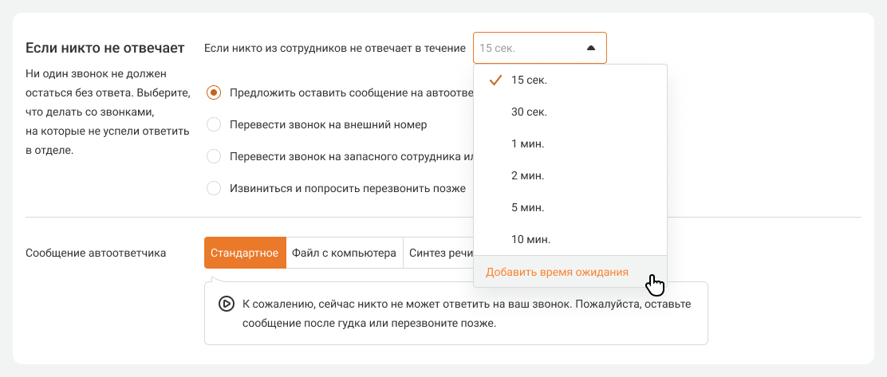The height and width of the screenshot is (377, 887).
Task: Open the Файл с компьютера tab
Action: point(344,253)
